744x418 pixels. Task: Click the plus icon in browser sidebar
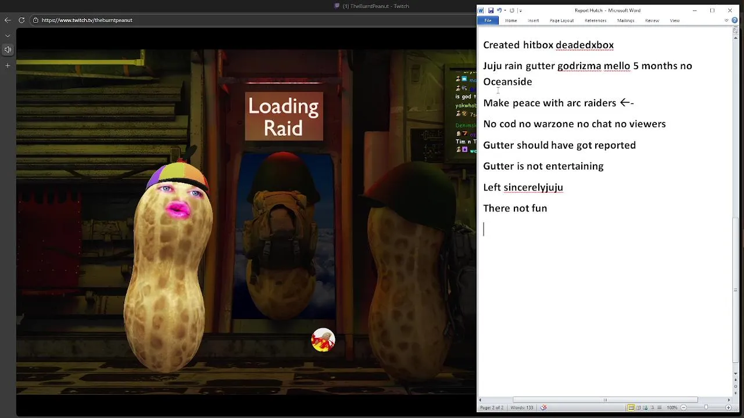pos(8,65)
